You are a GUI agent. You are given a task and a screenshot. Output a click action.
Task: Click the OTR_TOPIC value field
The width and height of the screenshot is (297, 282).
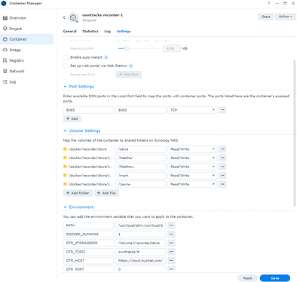pos(140,252)
